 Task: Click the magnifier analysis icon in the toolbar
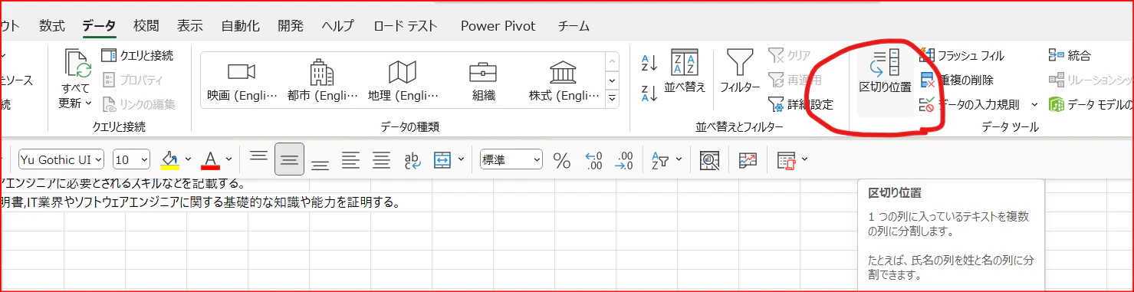710,159
